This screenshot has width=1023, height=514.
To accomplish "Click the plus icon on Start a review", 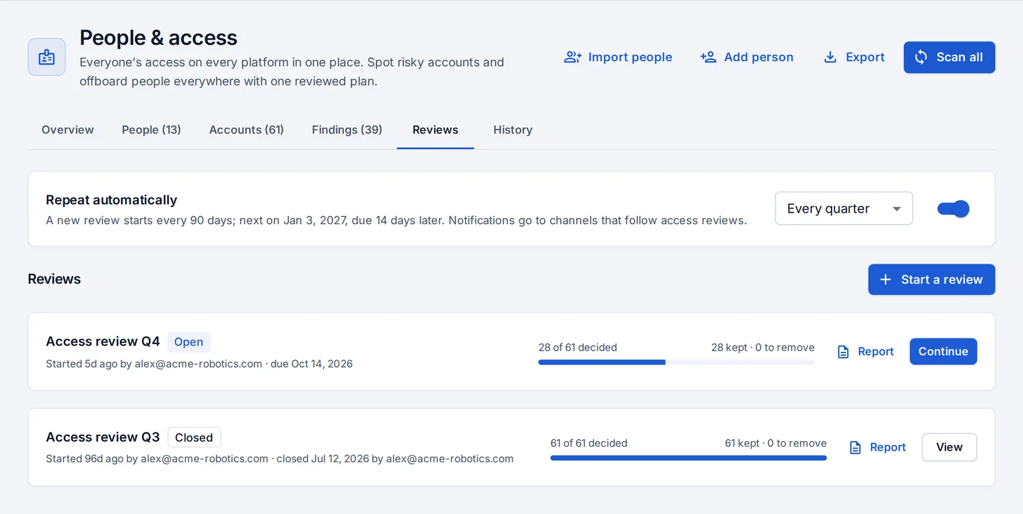I will pyautogui.click(x=886, y=280).
